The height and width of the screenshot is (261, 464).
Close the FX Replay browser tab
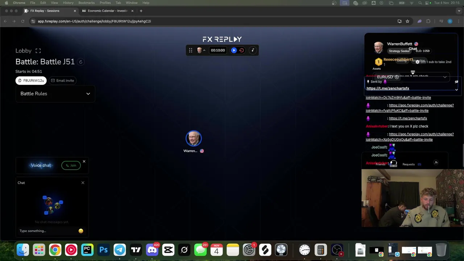(x=75, y=11)
